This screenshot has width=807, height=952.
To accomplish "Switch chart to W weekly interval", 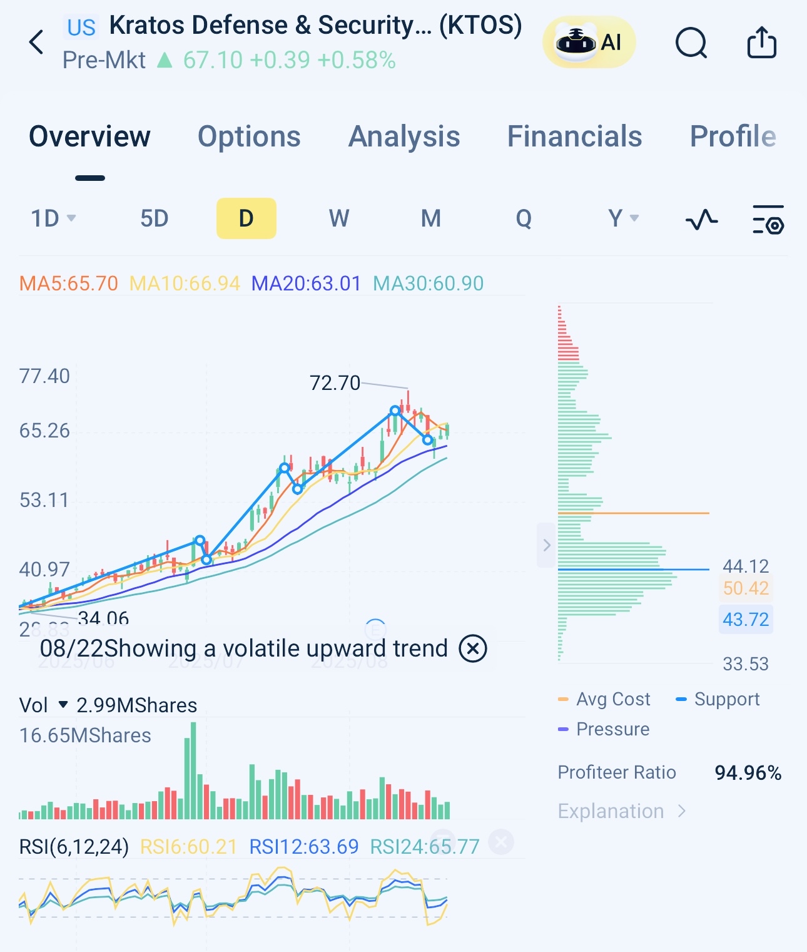I will [x=338, y=218].
